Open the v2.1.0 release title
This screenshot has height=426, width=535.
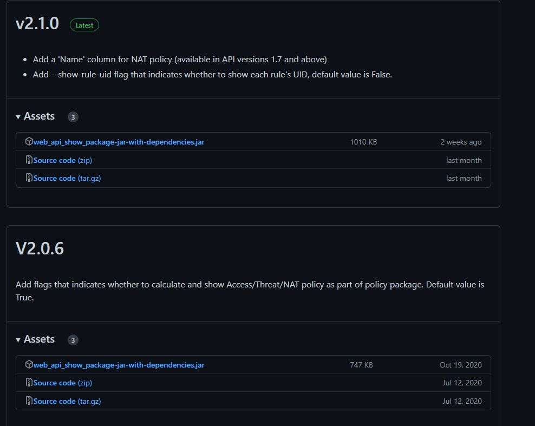pos(37,24)
